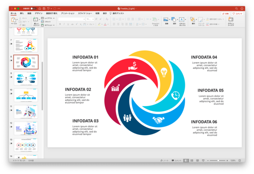Toggle Bold formatting button
The image size is (254, 174).
pos(60,24)
